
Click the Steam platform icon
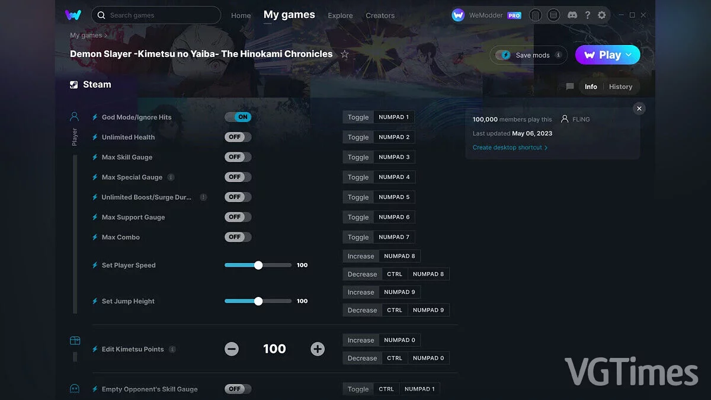pyautogui.click(x=73, y=85)
